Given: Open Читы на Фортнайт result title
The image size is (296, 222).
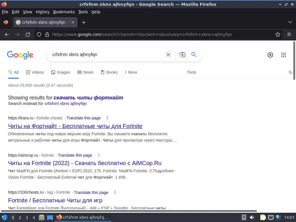Looking at the screenshot, I should click(x=75, y=126).
